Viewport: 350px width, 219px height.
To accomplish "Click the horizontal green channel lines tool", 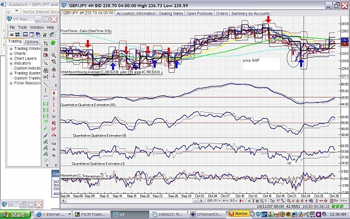I will 46,104.
